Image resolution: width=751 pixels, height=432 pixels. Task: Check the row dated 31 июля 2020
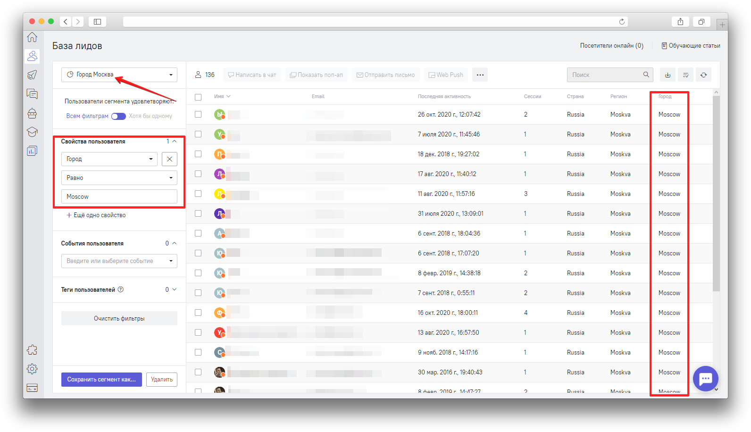(x=198, y=213)
